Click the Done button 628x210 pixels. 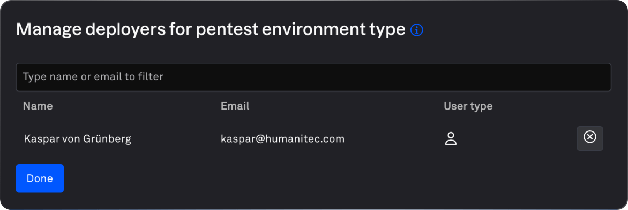pyautogui.click(x=40, y=178)
